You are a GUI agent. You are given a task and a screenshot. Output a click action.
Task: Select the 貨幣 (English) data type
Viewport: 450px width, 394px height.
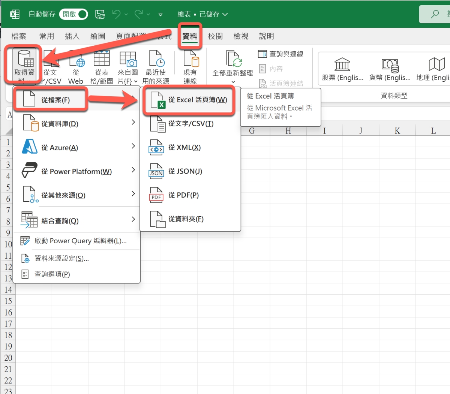390,70
